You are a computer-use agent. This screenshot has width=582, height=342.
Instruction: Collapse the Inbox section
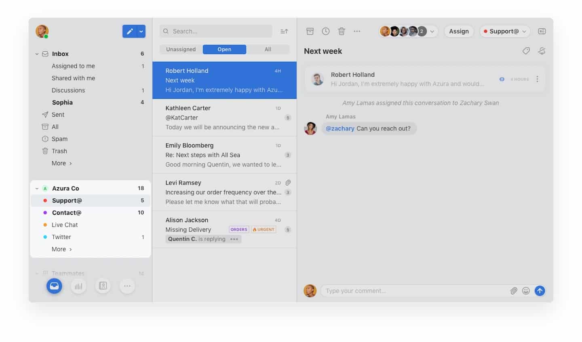(x=37, y=54)
